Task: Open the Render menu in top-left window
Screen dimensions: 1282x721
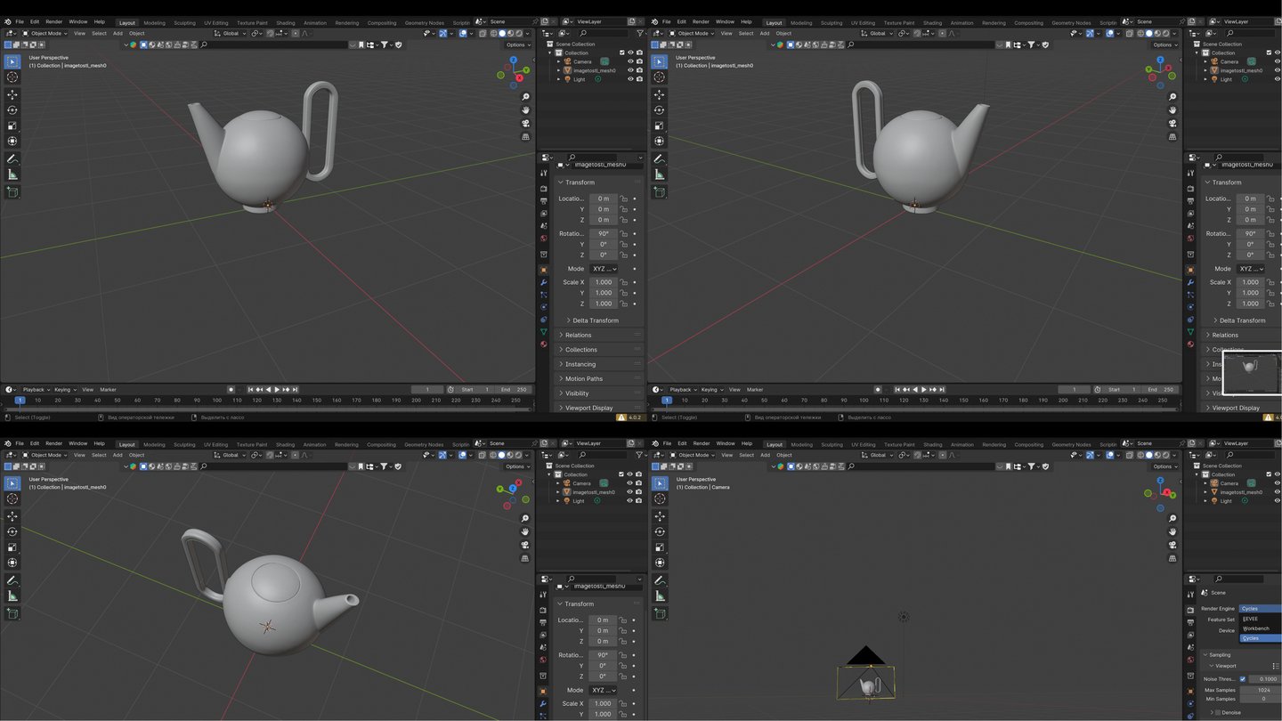Action: click(x=54, y=21)
